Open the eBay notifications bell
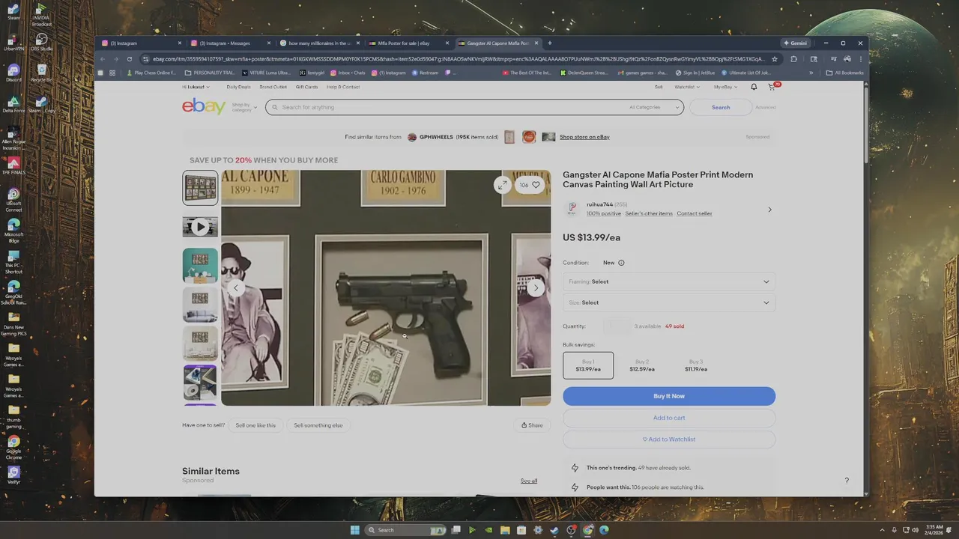959x539 pixels. click(x=754, y=87)
